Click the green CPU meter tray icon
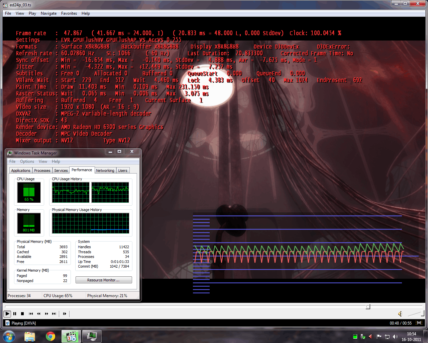The height and width of the screenshot is (343, 428). pos(355,336)
